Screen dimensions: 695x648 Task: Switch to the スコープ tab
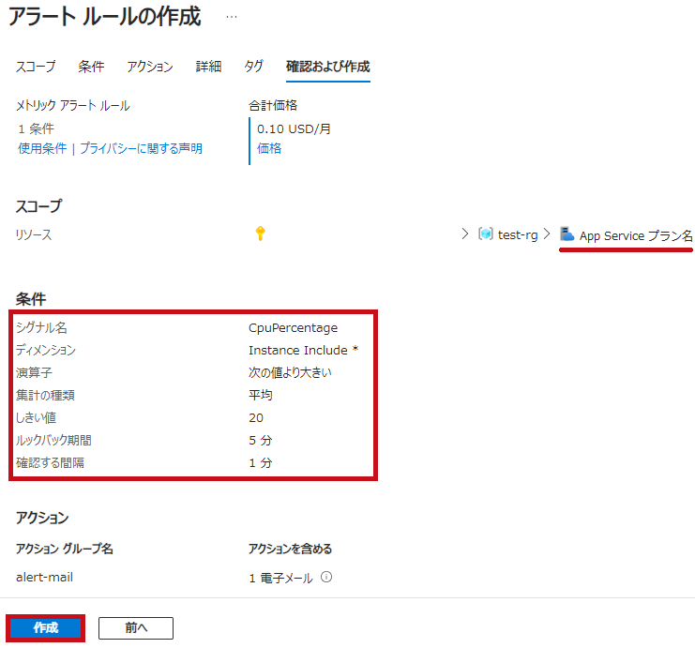click(36, 67)
